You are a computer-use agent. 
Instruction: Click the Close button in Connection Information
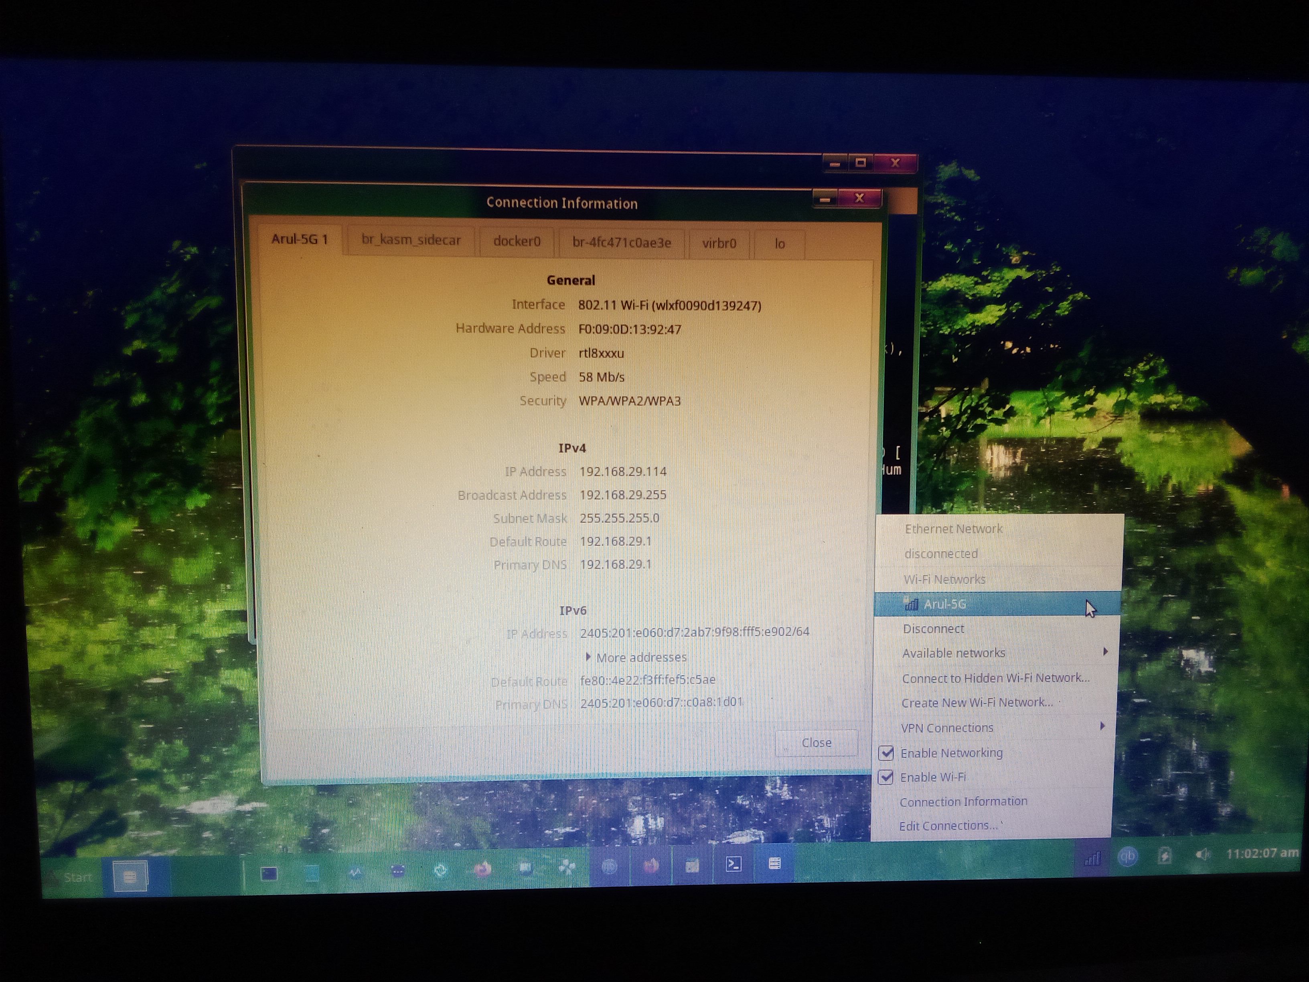pyautogui.click(x=816, y=743)
